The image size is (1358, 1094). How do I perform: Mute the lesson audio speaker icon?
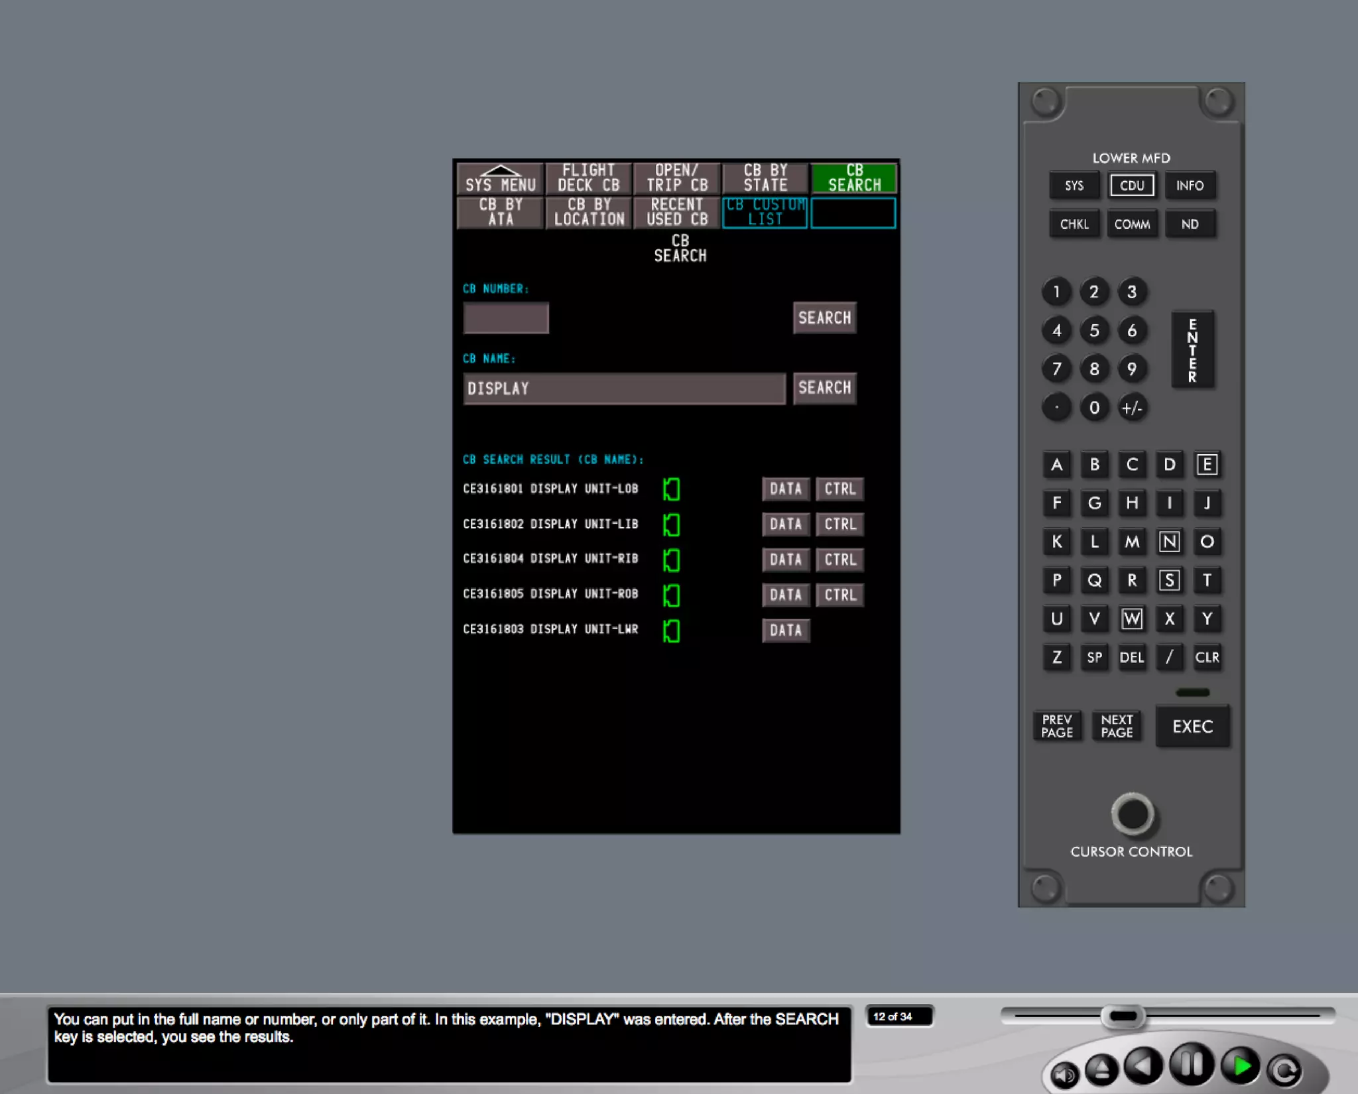1064,1073
